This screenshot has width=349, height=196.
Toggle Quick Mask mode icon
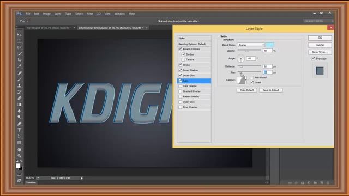(x=20, y=174)
